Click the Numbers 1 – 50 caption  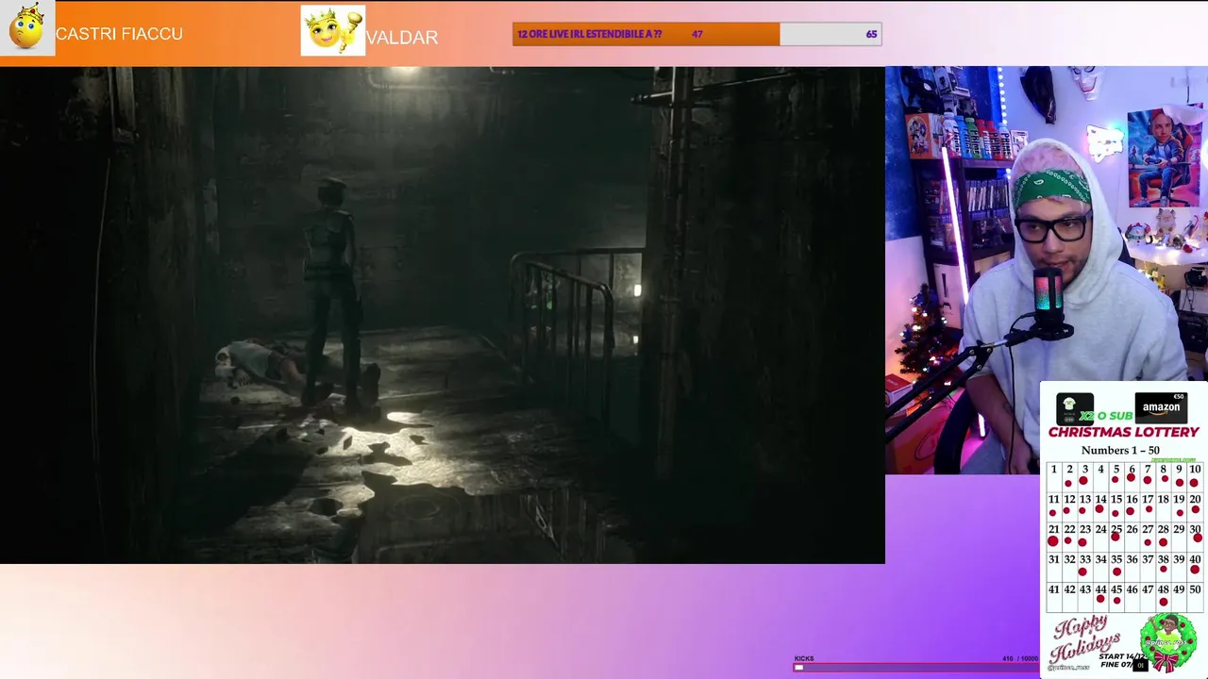tap(1120, 450)
